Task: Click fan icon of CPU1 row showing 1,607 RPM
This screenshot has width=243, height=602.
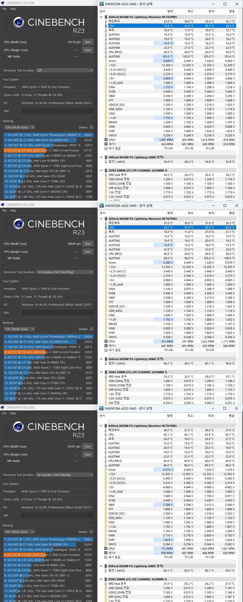Action: (106, 140)
